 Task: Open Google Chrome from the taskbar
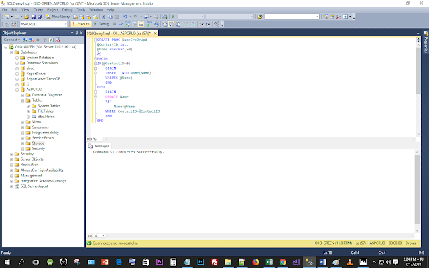coord(283,262)
